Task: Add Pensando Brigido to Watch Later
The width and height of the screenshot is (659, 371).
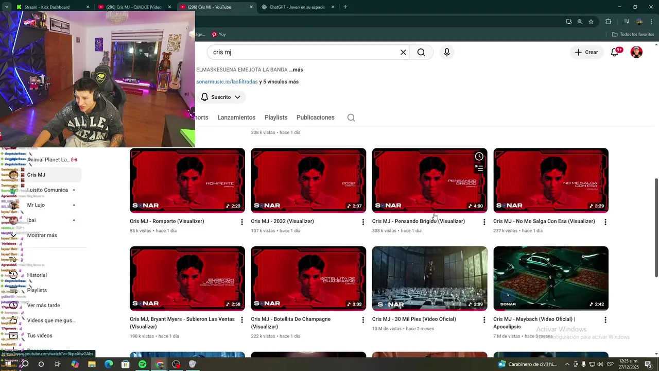Action: pos(479,156)
